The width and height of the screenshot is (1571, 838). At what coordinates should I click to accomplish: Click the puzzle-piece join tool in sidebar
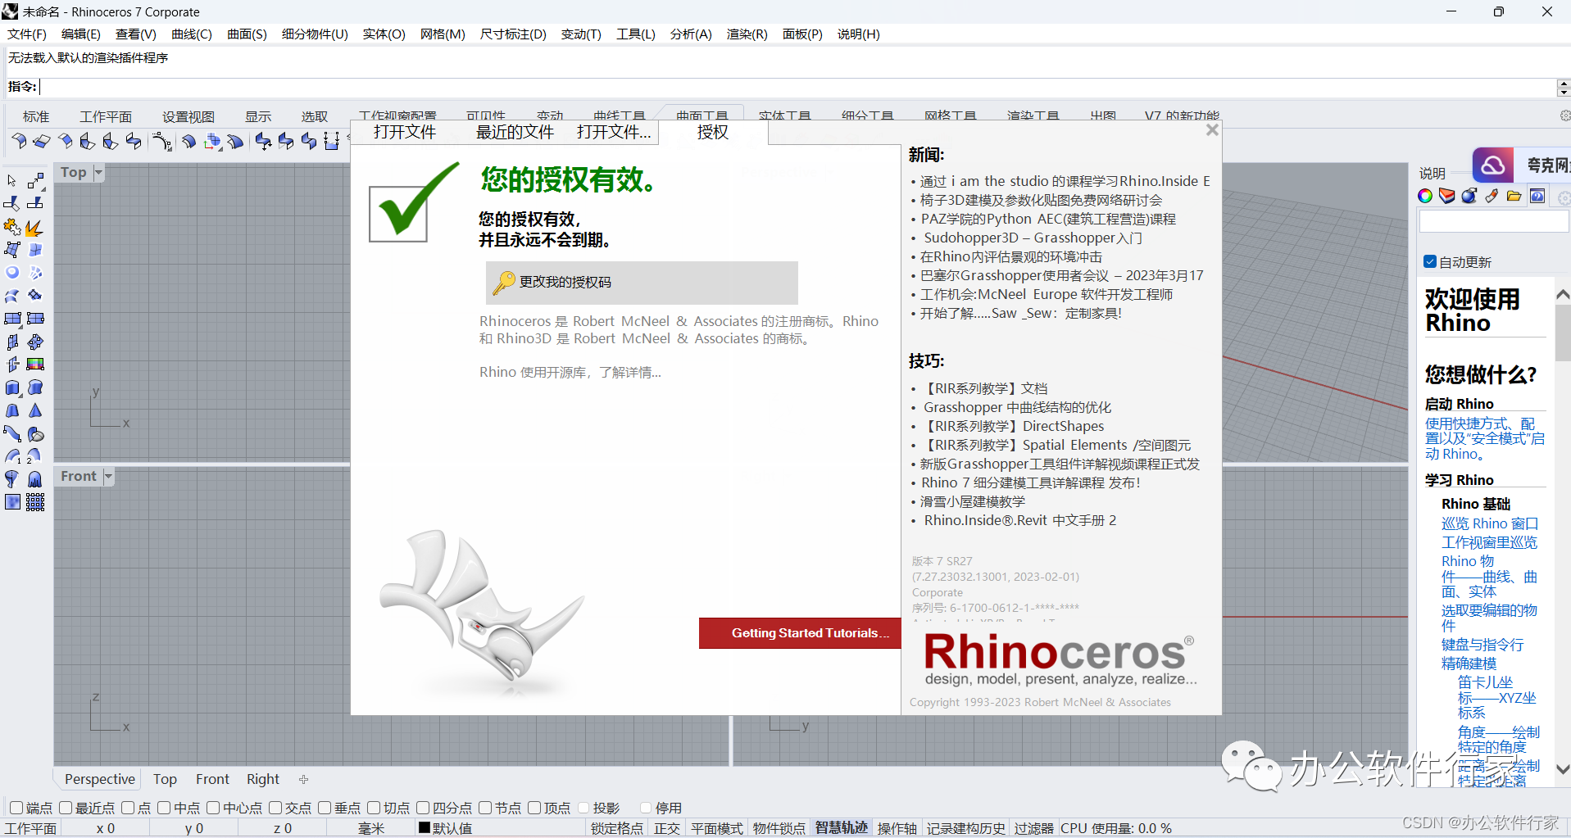[12, 227]
